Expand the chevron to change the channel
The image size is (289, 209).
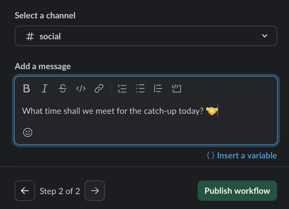click(x=264, y=36)
